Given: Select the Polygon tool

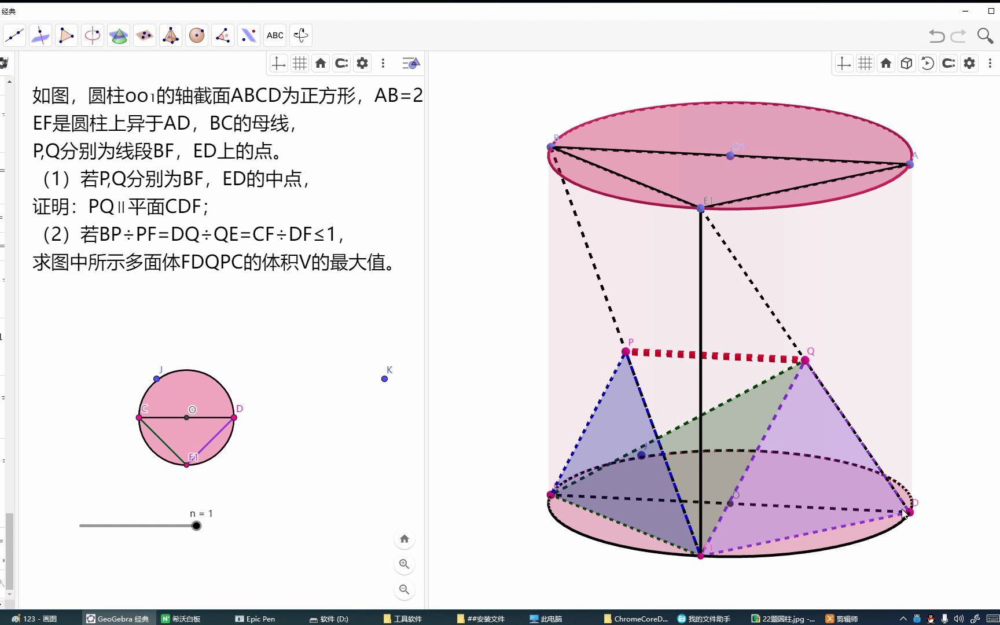Looking at the screenshot, I should coord(66,35).
